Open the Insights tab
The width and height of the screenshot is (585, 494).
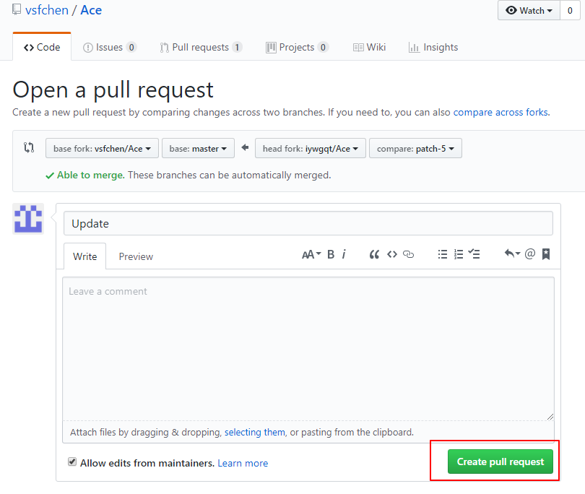pos(433,48)
